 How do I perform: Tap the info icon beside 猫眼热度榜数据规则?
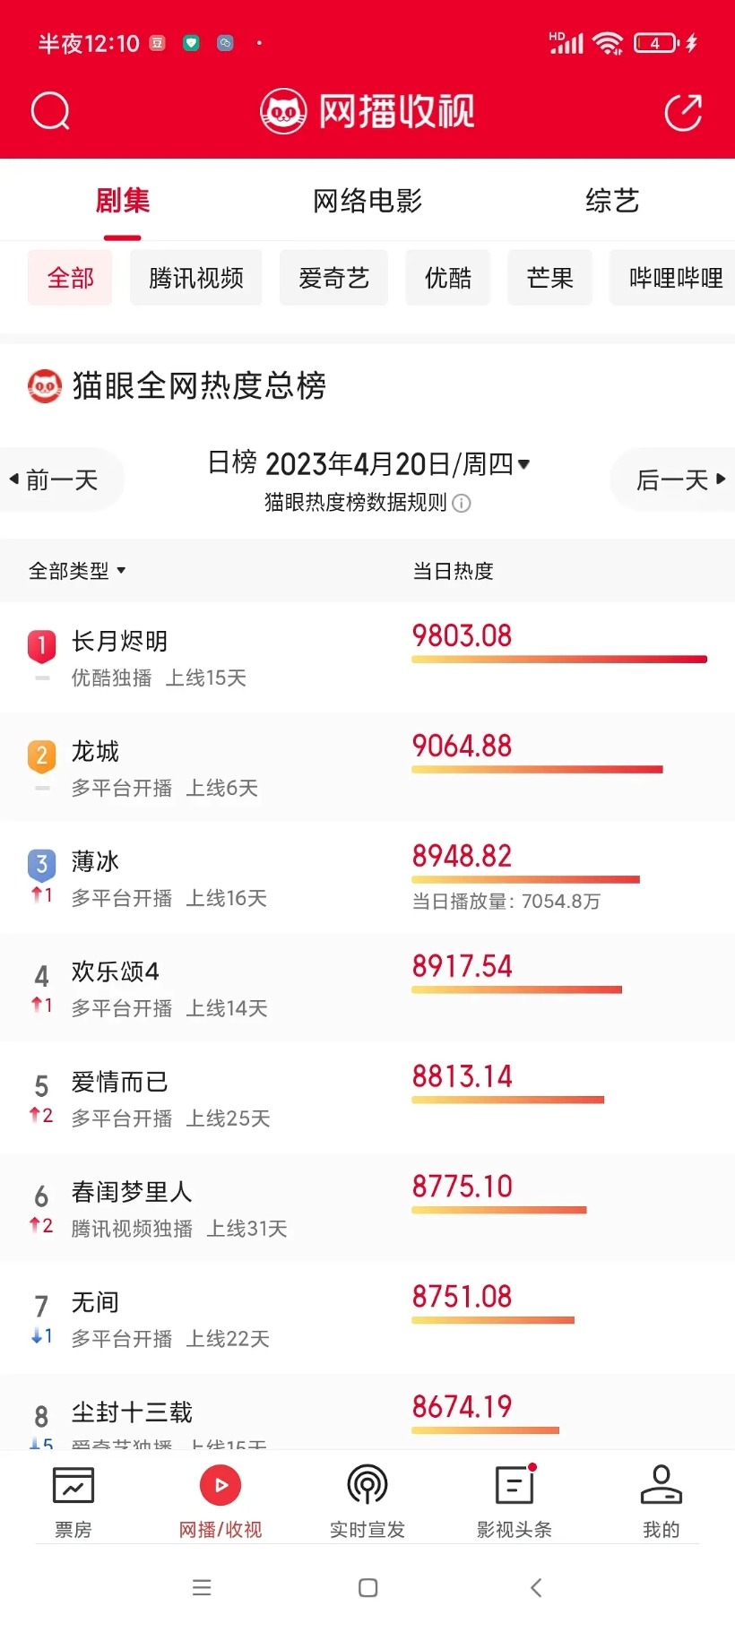point(462,503)
